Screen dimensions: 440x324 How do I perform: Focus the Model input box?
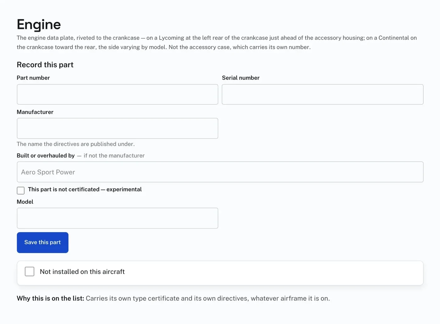click(x=117, y=218)
